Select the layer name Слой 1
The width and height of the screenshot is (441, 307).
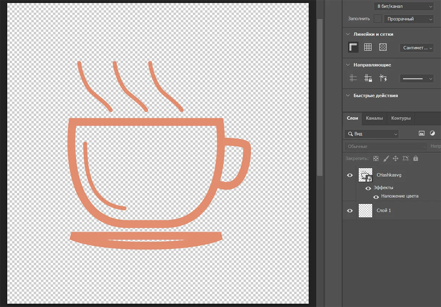(x=384, y=211)
